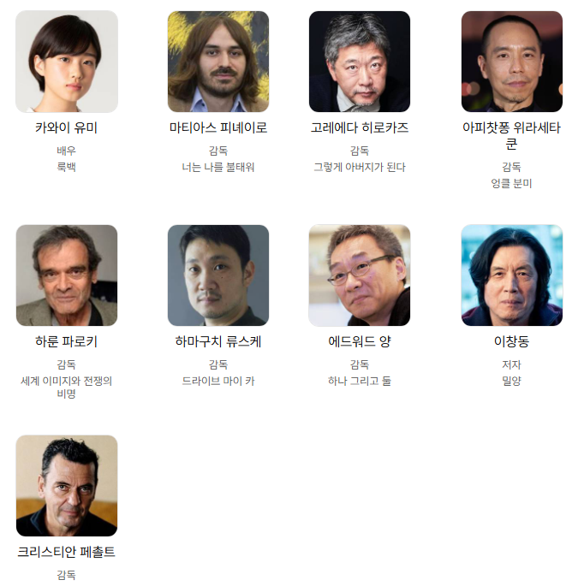Open 이창동's profile thumbnail
578x586 pixels.
[x=512, y=275]
